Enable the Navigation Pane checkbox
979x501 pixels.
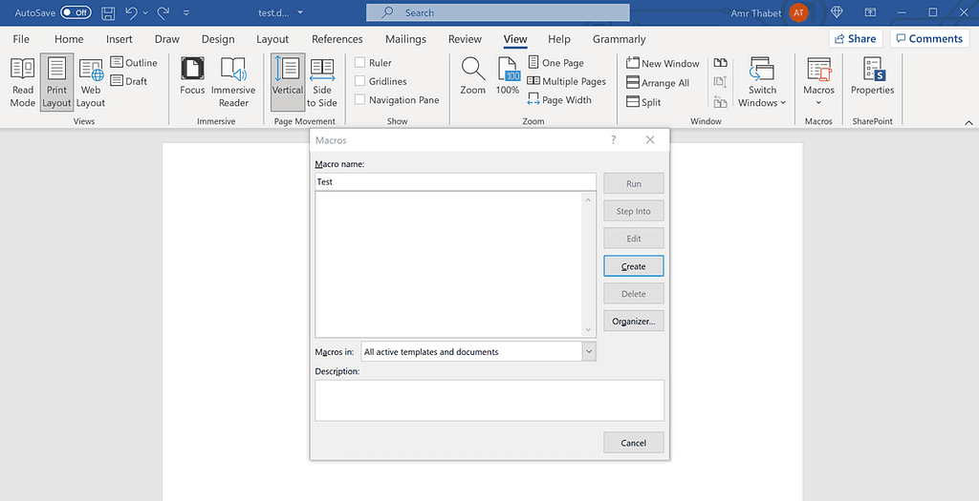359,99
